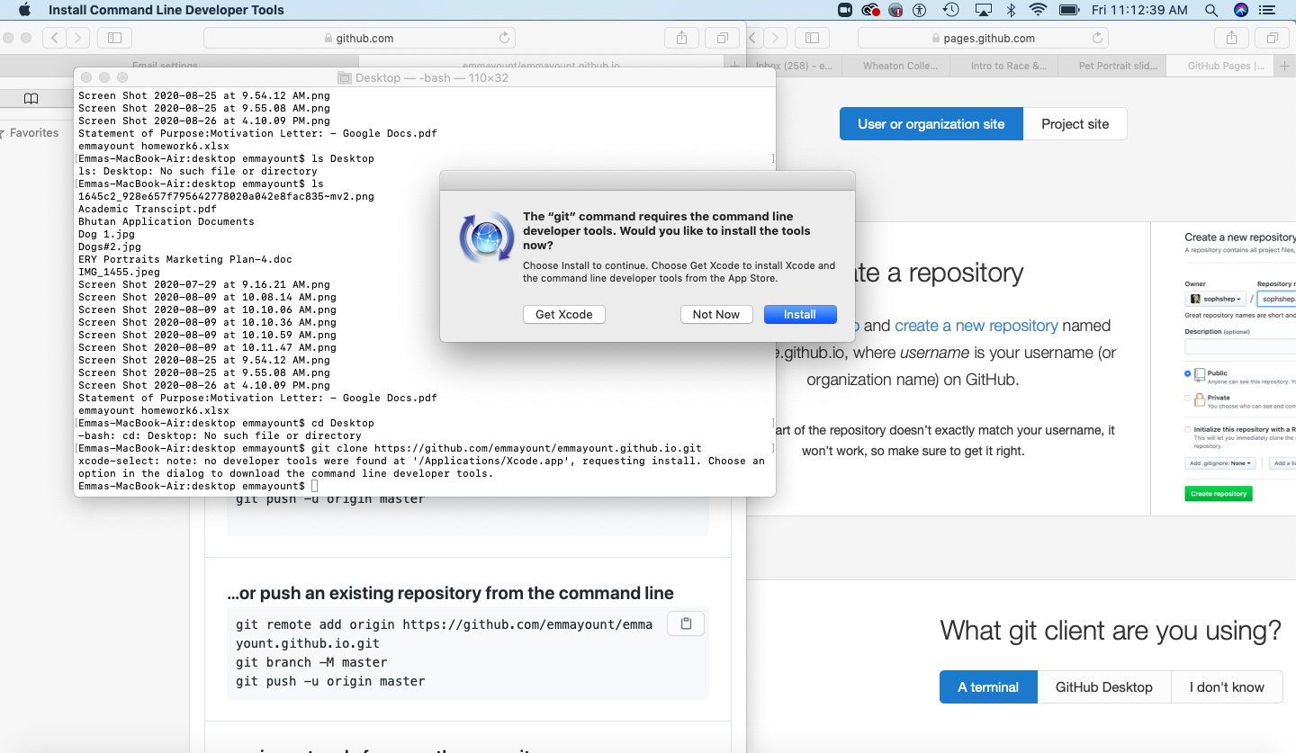This screenshot has width=1296, height=753.
Task: Select Public radio in repository image
Action: (1188, 372)
